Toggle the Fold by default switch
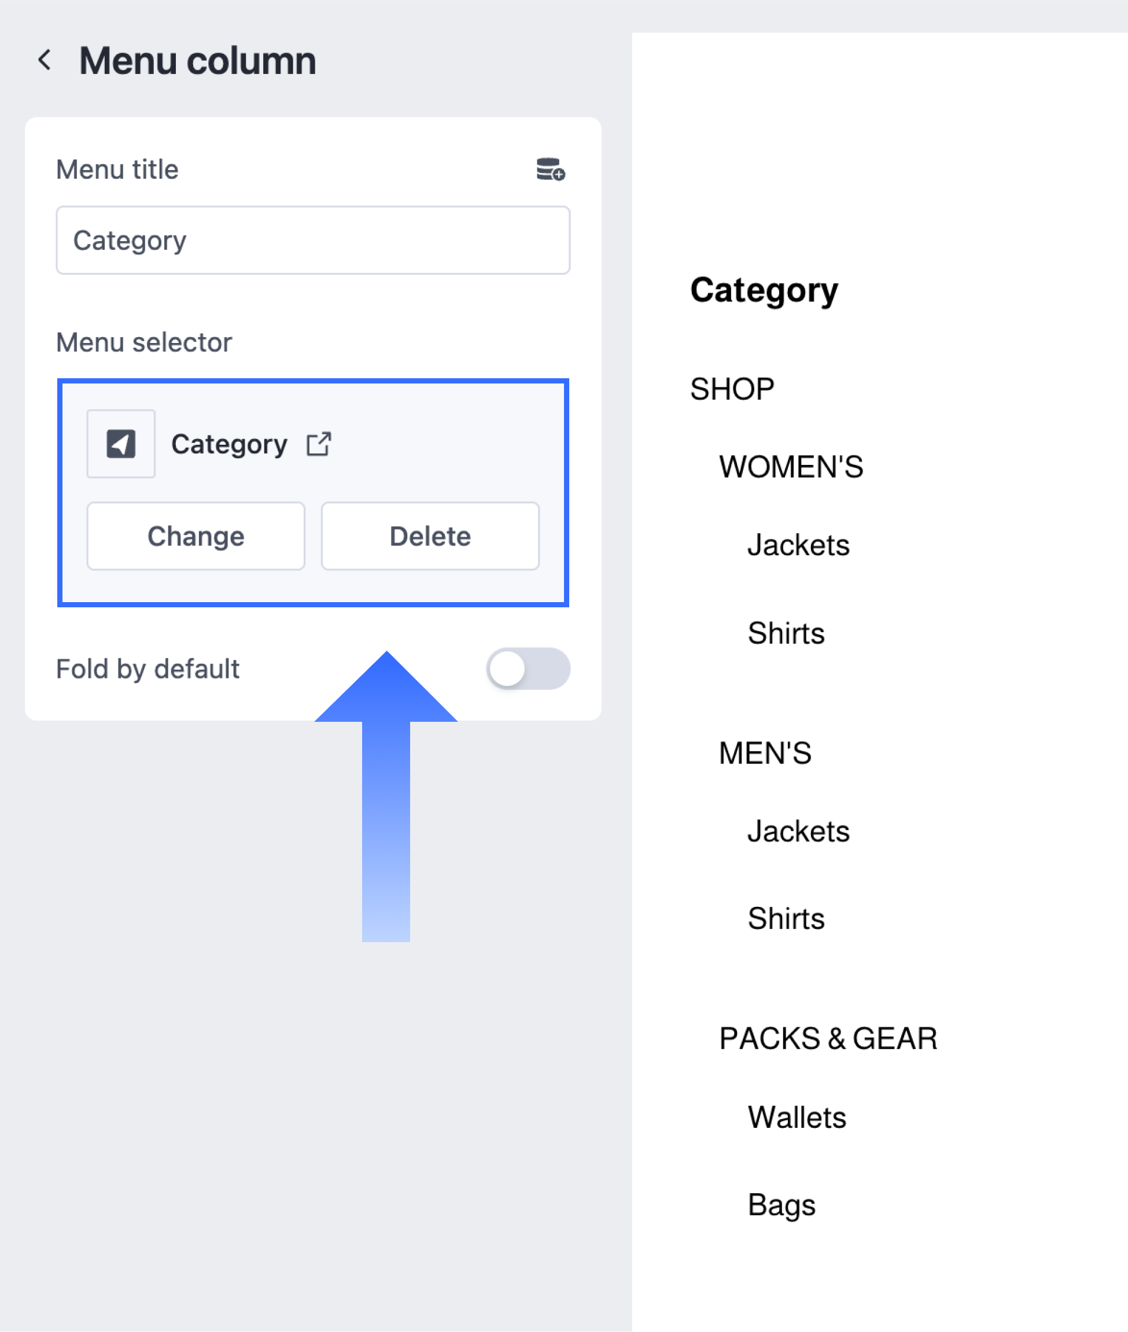Viewport: 1128px width, 1332px height. click(x=528, y=669)
